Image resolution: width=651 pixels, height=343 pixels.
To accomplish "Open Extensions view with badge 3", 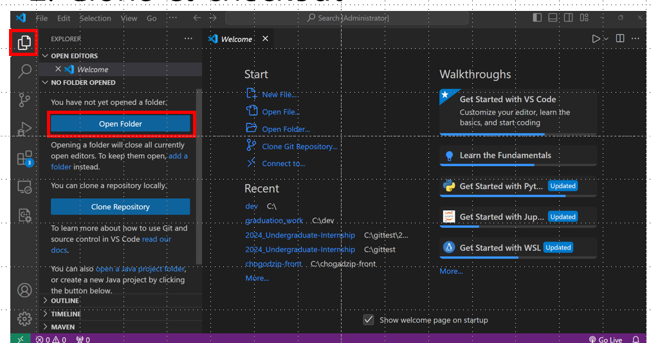I will pos(24,158).
